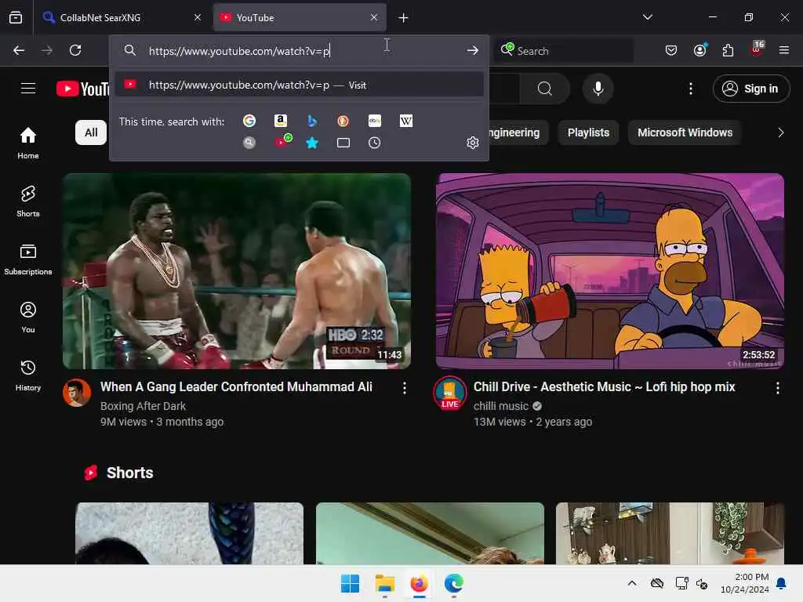This screenshot has width=803, height=602.
Task: Search open tabs using the tab icon
Action: [343, 143]
